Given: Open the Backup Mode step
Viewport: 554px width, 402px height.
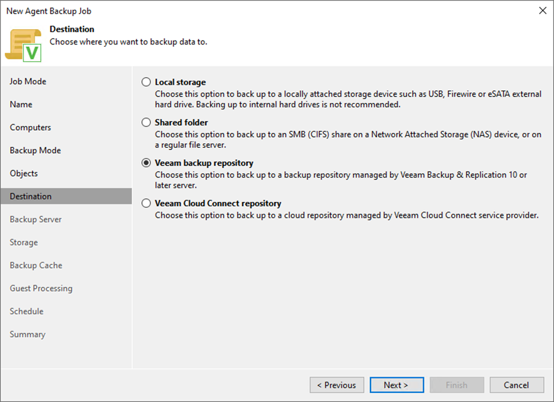Looking at the screenshot, I should [35, 150].
